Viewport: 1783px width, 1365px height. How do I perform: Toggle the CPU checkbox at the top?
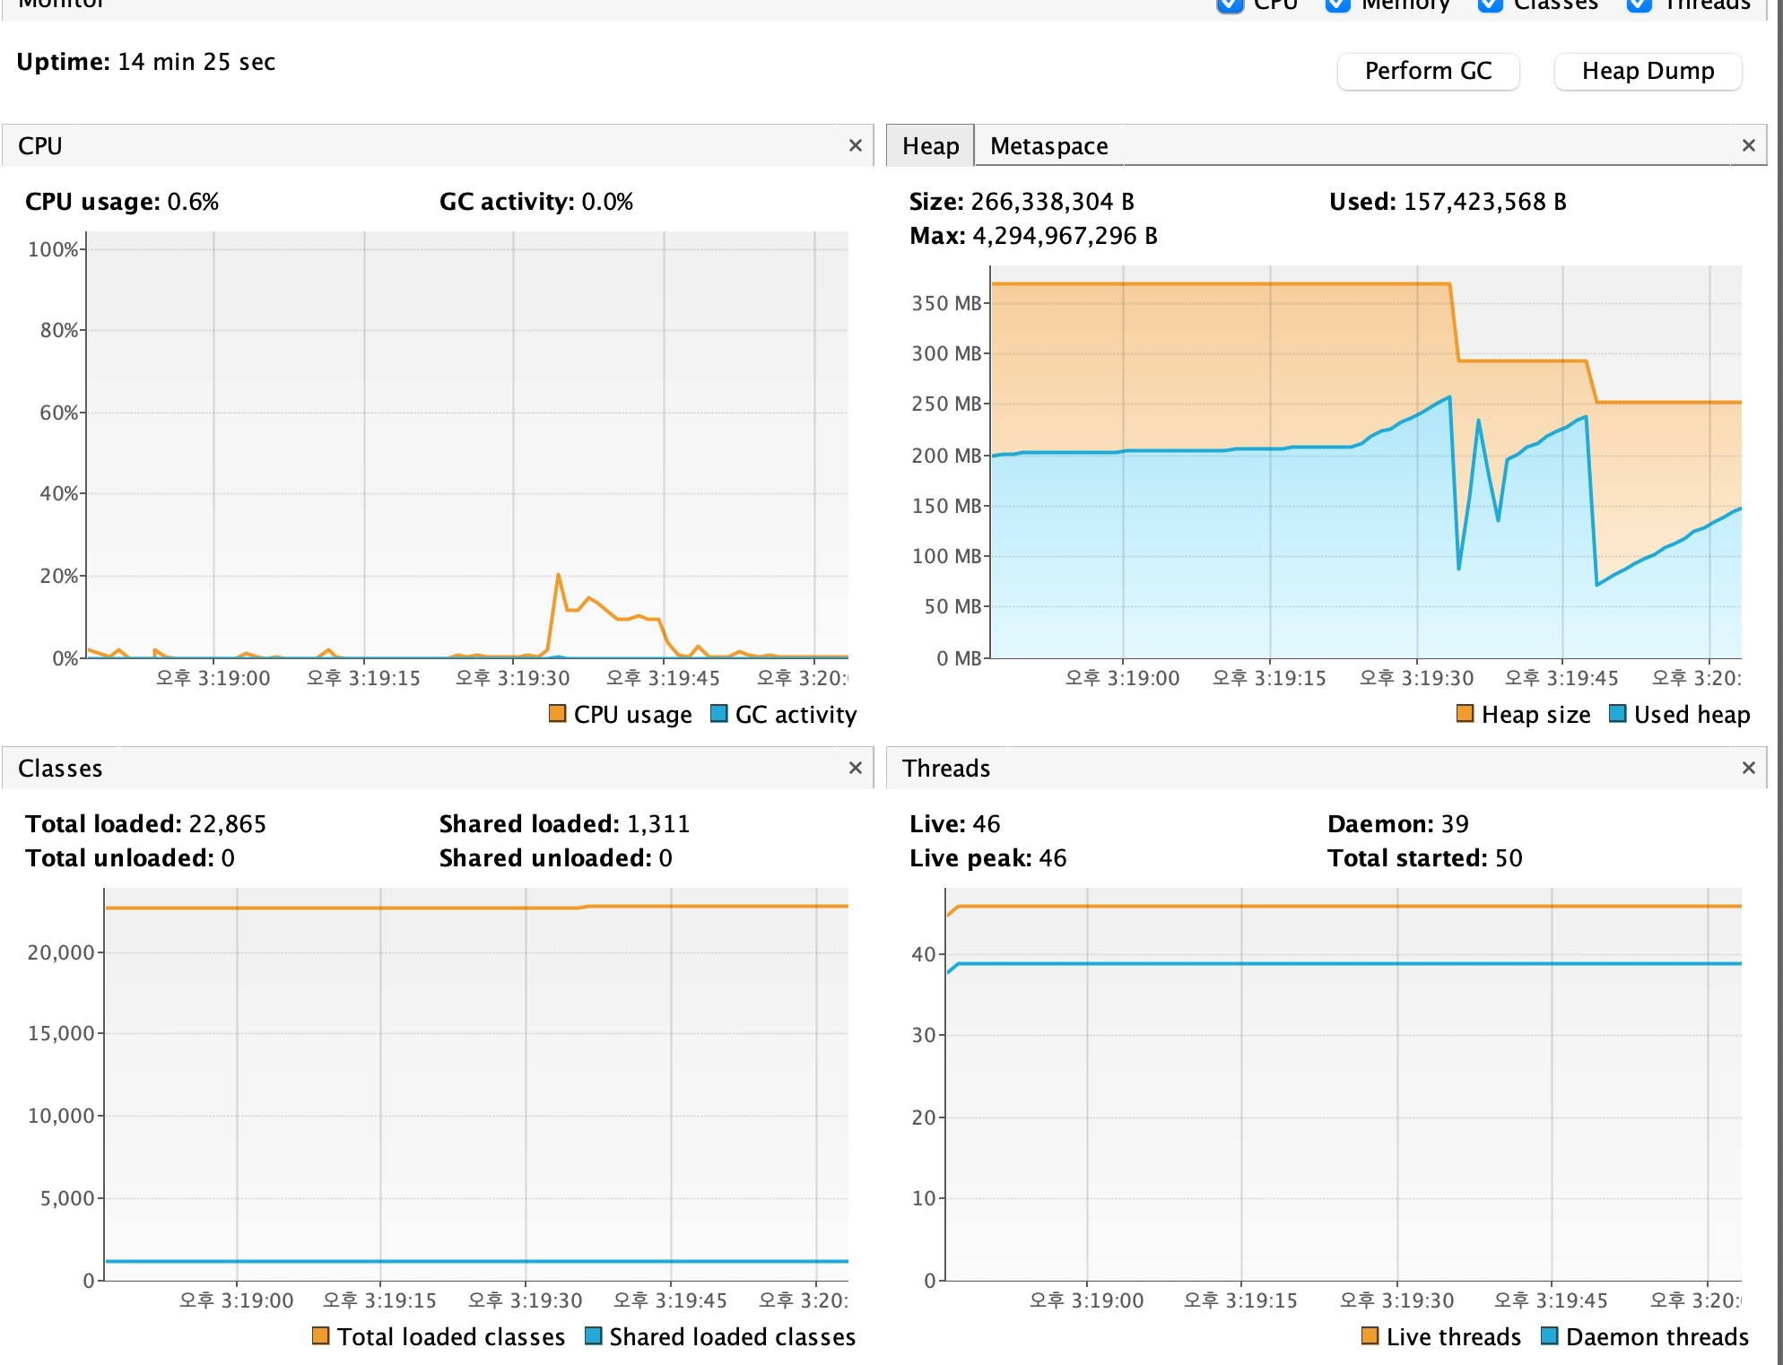(x=1230, y=4)
